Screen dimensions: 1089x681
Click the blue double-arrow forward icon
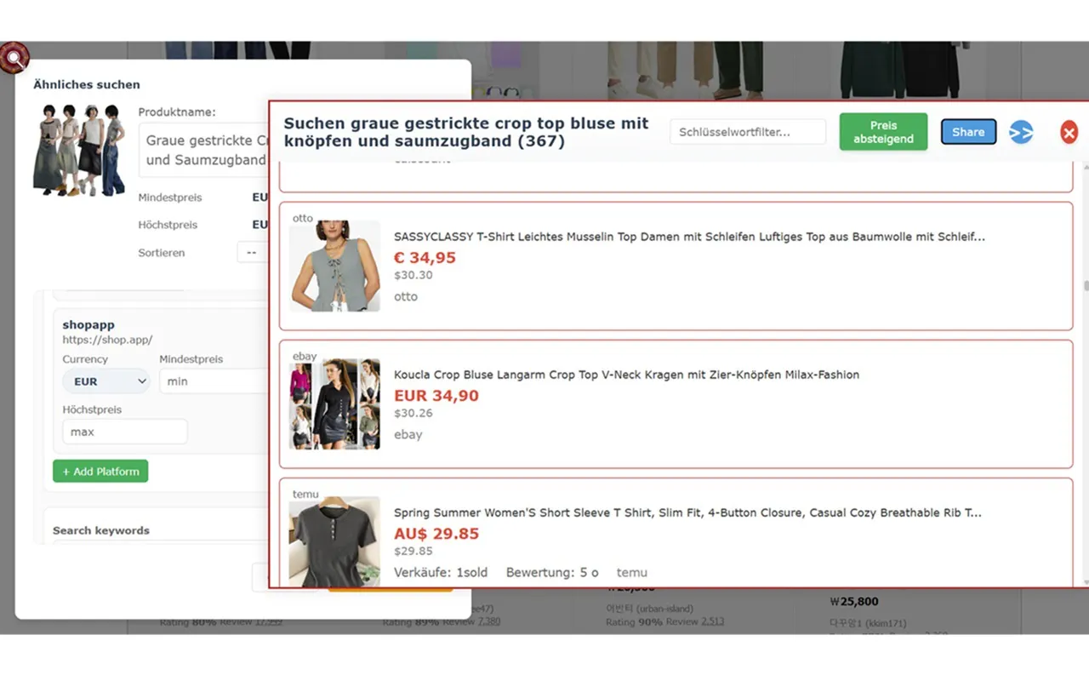tap(1021, 132)
